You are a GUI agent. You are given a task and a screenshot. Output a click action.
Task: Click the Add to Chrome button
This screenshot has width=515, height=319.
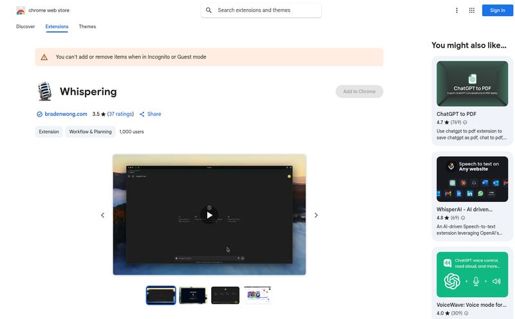[x=359, y=91]
